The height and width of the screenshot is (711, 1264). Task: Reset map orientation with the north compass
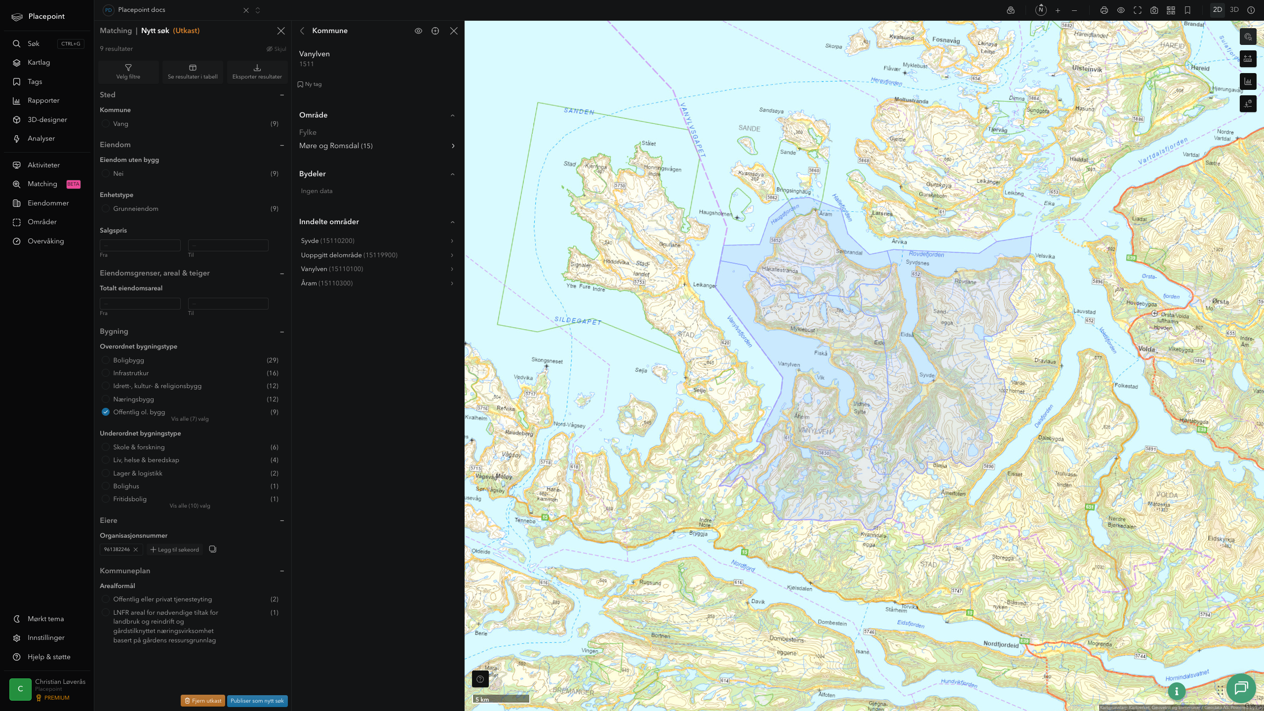[x=1041, y=10]
